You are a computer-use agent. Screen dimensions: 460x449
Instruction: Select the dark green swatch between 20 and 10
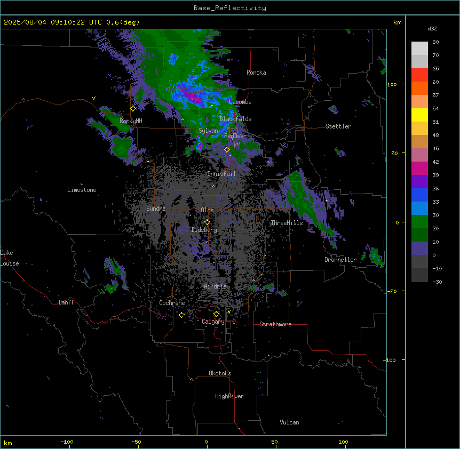pyautogui.click(x=419, y=235)
